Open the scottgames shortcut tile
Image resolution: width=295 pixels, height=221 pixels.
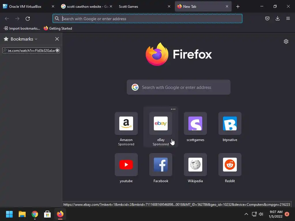point(195,123)
